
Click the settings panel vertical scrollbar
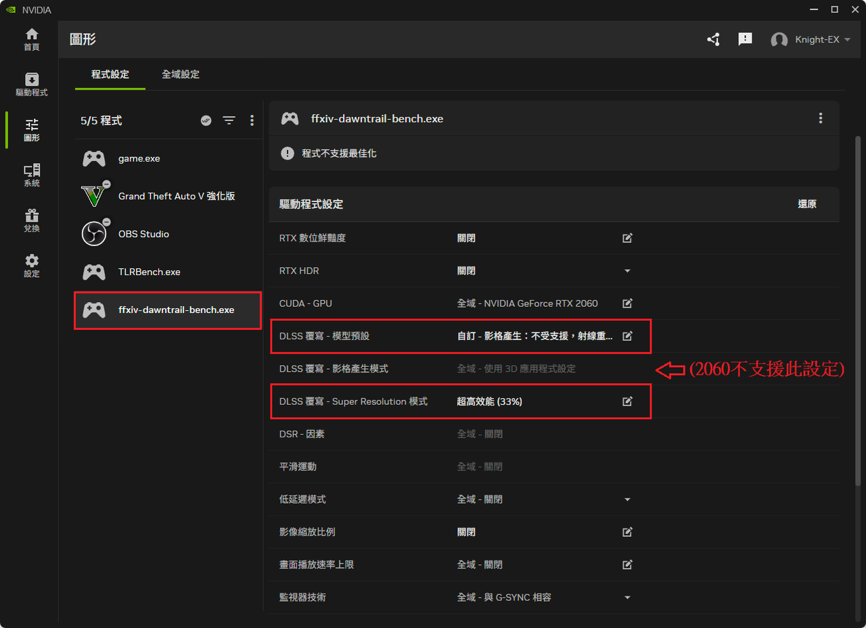coord(858,311)
